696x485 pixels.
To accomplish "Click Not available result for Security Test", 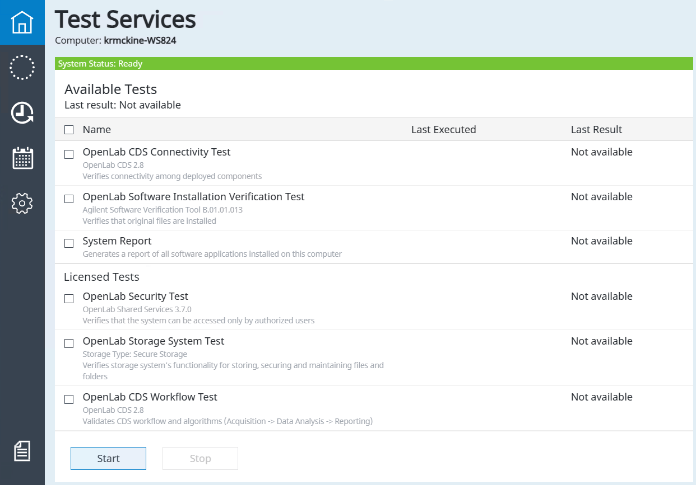I will click(601, 296).
